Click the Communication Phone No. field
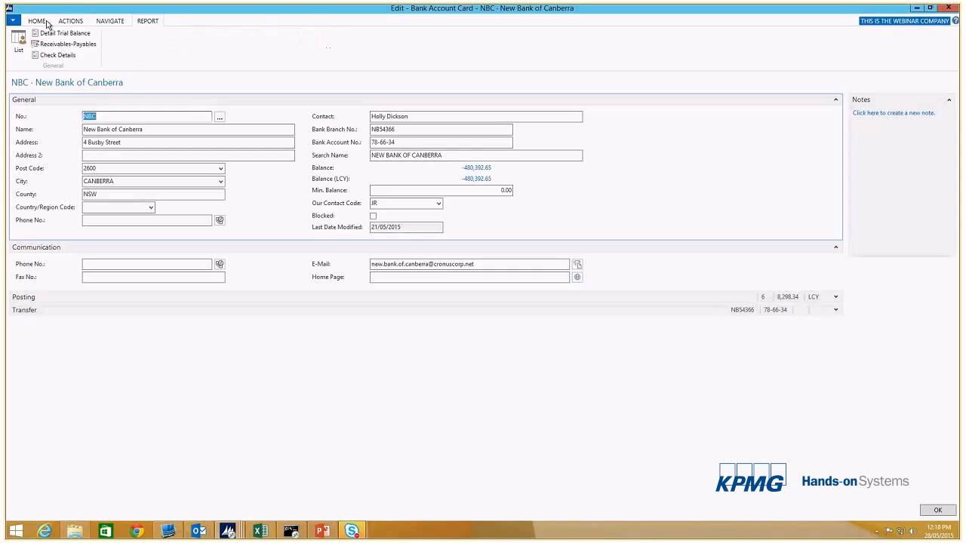Screen dimensions: 966x543 147,264
